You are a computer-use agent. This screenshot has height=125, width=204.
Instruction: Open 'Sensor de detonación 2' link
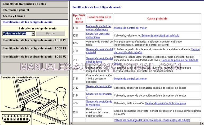(99, 96)
